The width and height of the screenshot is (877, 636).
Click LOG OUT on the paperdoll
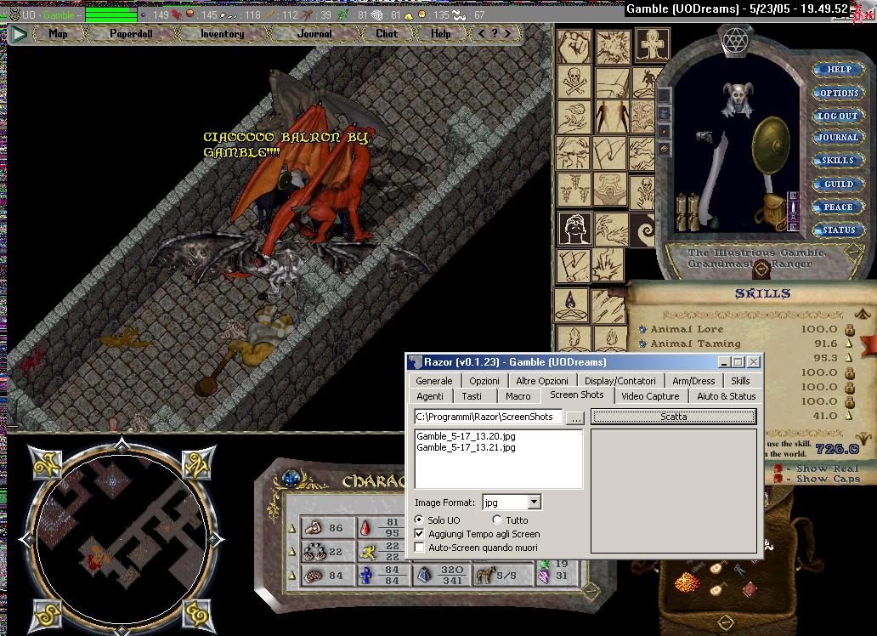click(x=837, y=116)
